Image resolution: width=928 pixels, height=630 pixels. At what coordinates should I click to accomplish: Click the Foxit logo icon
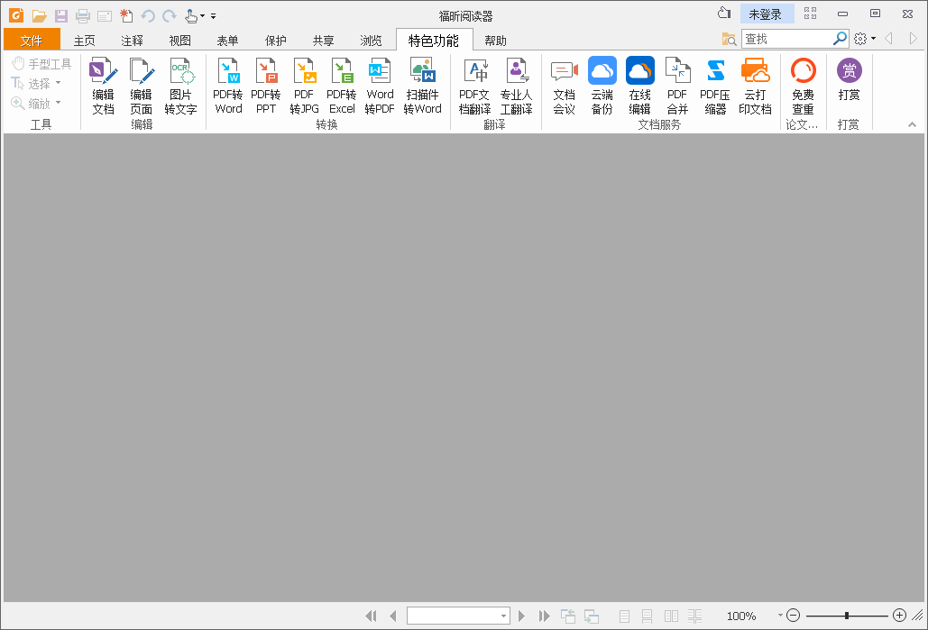[16, 15]
